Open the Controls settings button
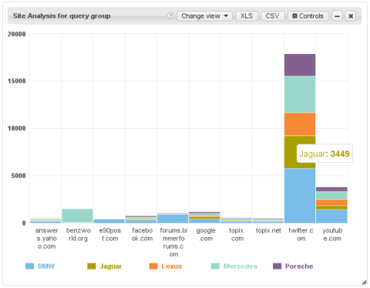370x288 pixels. 308,16
